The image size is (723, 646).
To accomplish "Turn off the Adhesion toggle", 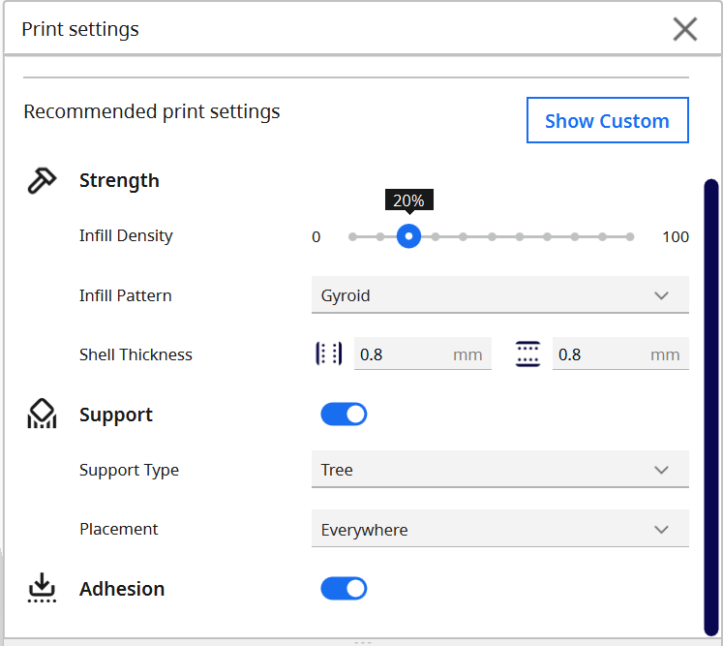I will (344, 588).
